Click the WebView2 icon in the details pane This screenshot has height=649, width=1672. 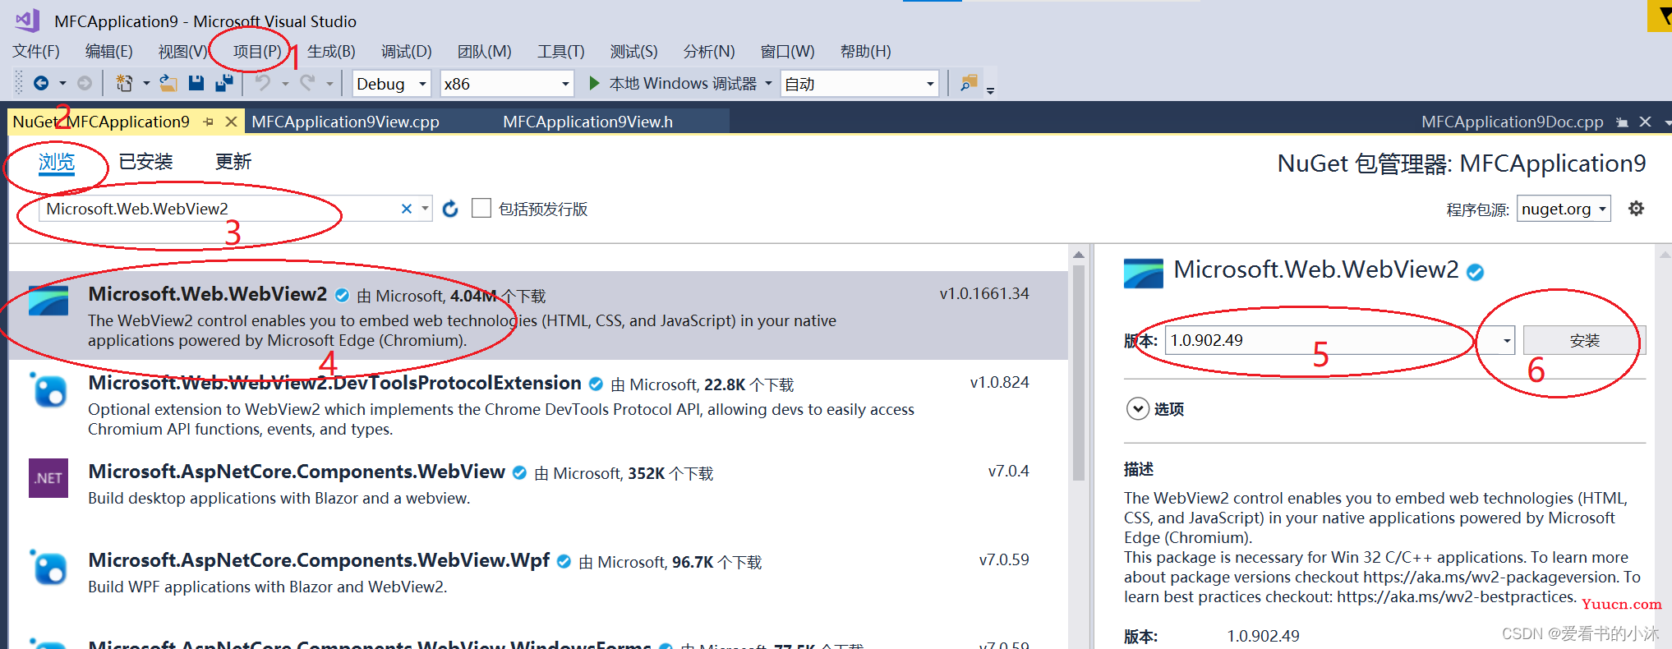[1143, 274]
